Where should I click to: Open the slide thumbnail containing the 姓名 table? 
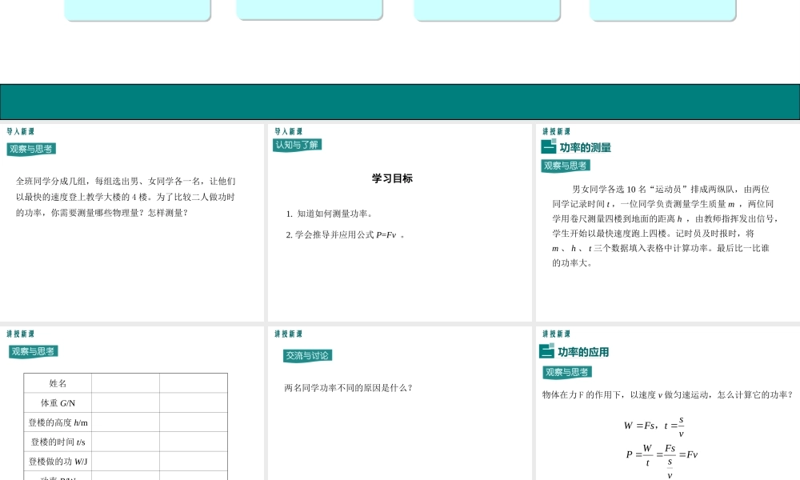[x=132, y=403]
